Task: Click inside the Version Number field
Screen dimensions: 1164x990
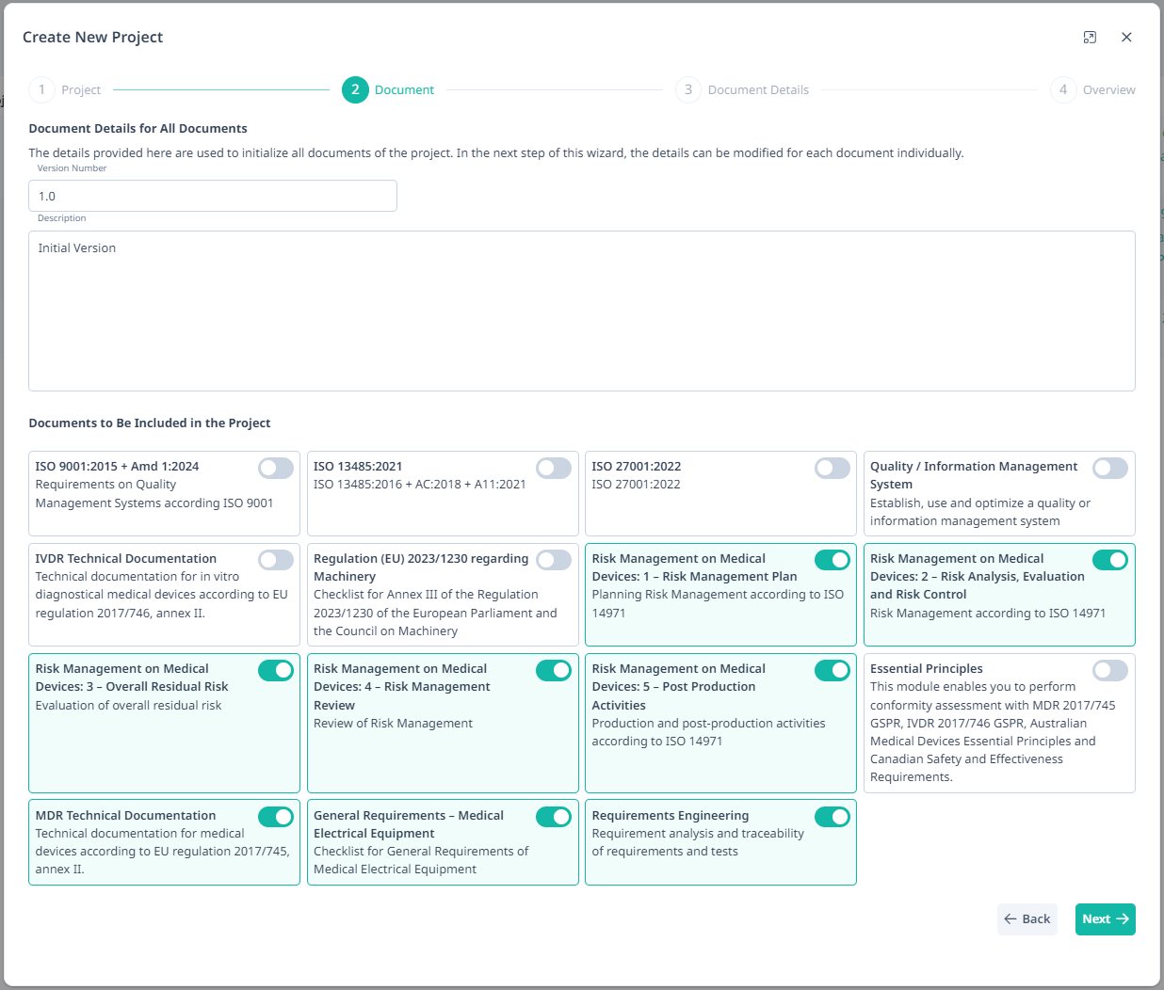Action: pyautogui.click(x=213, y=196)
